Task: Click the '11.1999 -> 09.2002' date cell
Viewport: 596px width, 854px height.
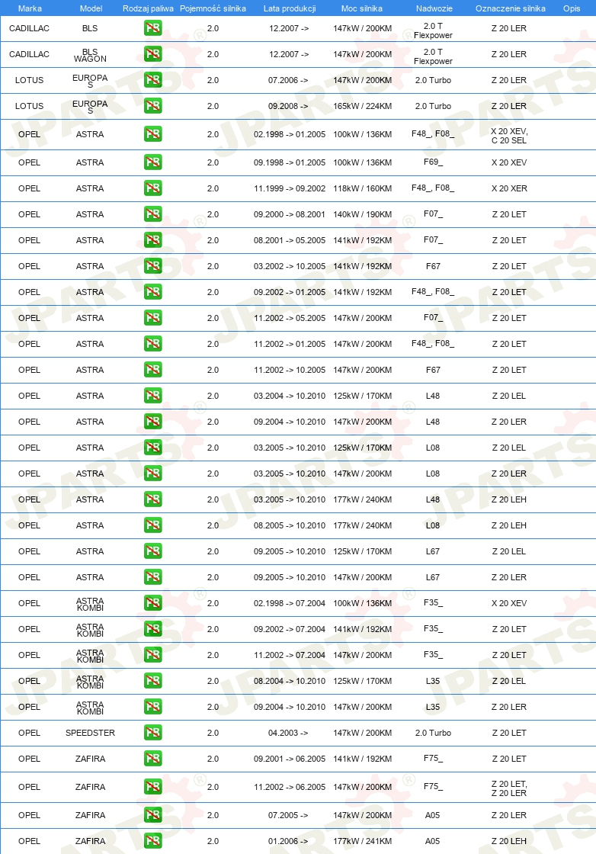Action: 290,188
